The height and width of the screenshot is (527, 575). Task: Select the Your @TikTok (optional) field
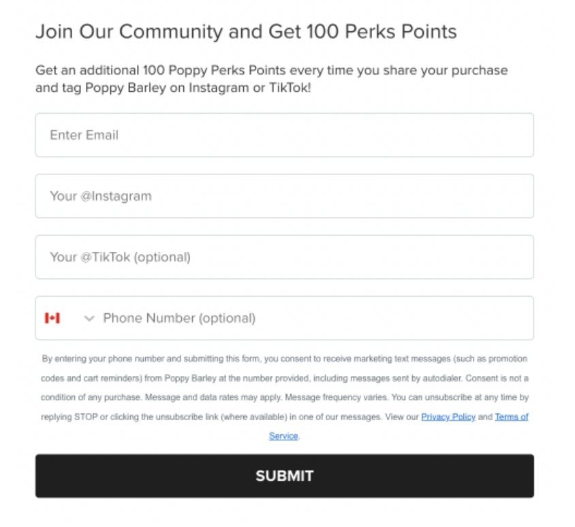[x=284, y=257]
